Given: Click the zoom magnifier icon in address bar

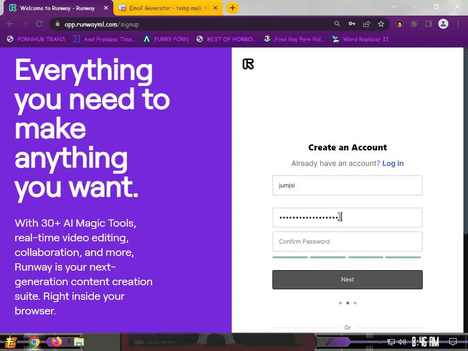Looking at the screenshot, I should [x=337, y=24].
